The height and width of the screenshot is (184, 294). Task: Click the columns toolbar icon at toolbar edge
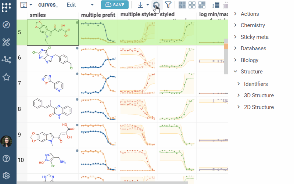(x=225, y=5)
